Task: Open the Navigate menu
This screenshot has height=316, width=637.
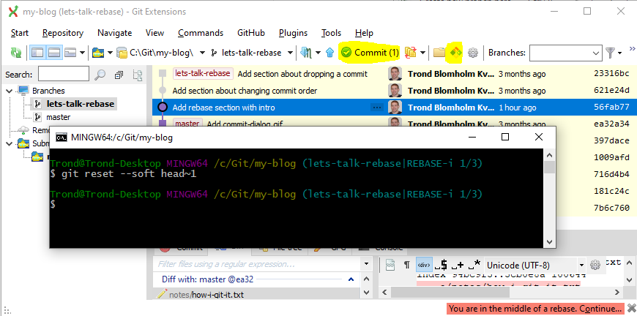Action: tap(114, 33)
